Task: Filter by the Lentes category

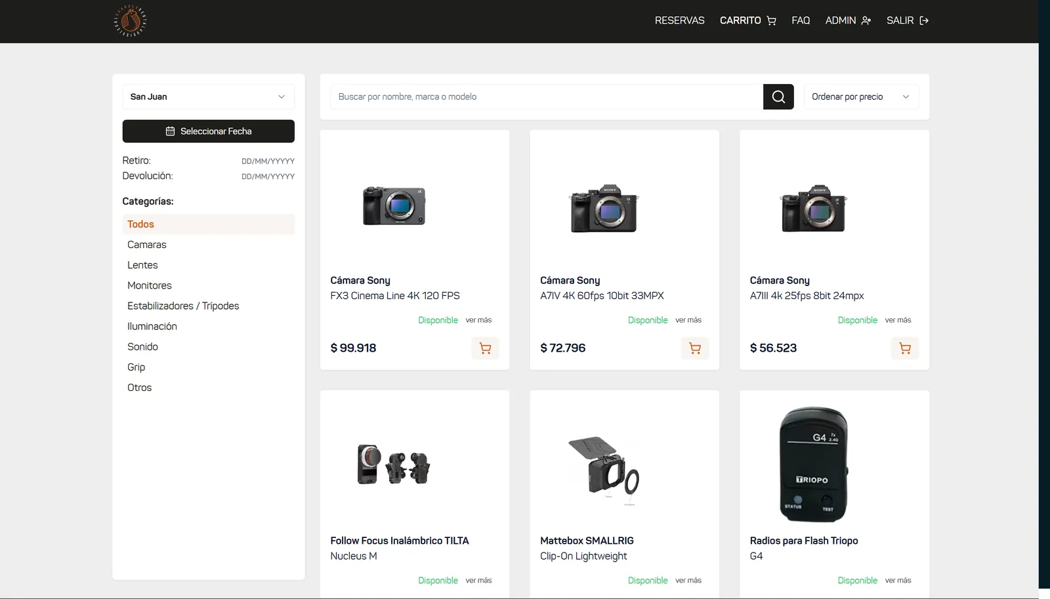Action: pos(142,265)
